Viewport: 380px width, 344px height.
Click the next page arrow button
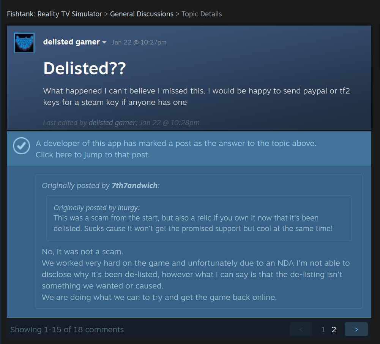pyautogui.click(x=356, y=329)
